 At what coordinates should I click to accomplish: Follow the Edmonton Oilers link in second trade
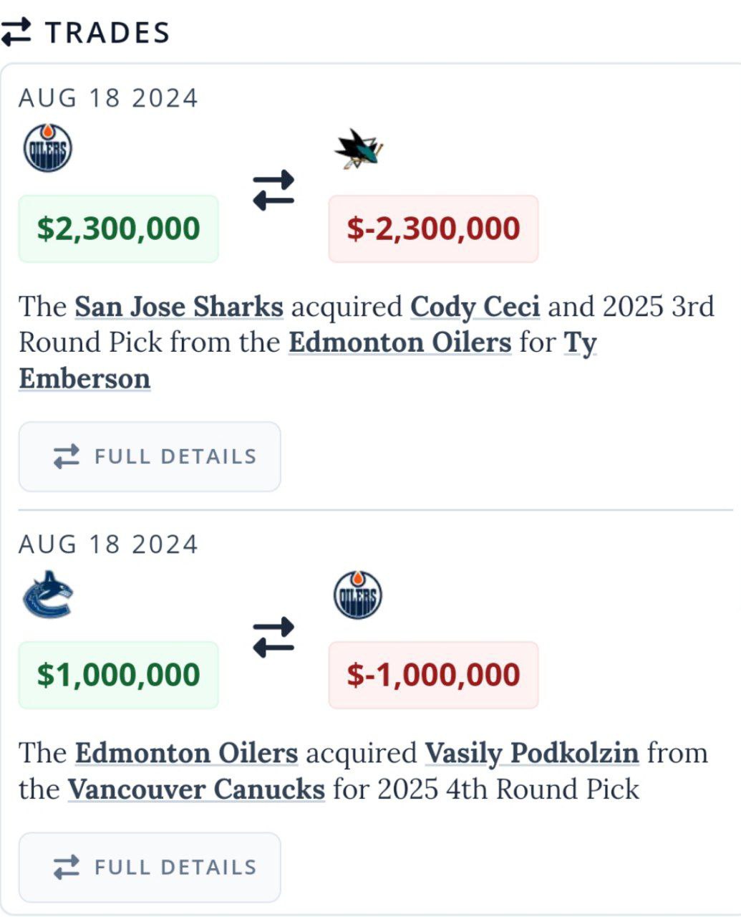pos(186,753)
